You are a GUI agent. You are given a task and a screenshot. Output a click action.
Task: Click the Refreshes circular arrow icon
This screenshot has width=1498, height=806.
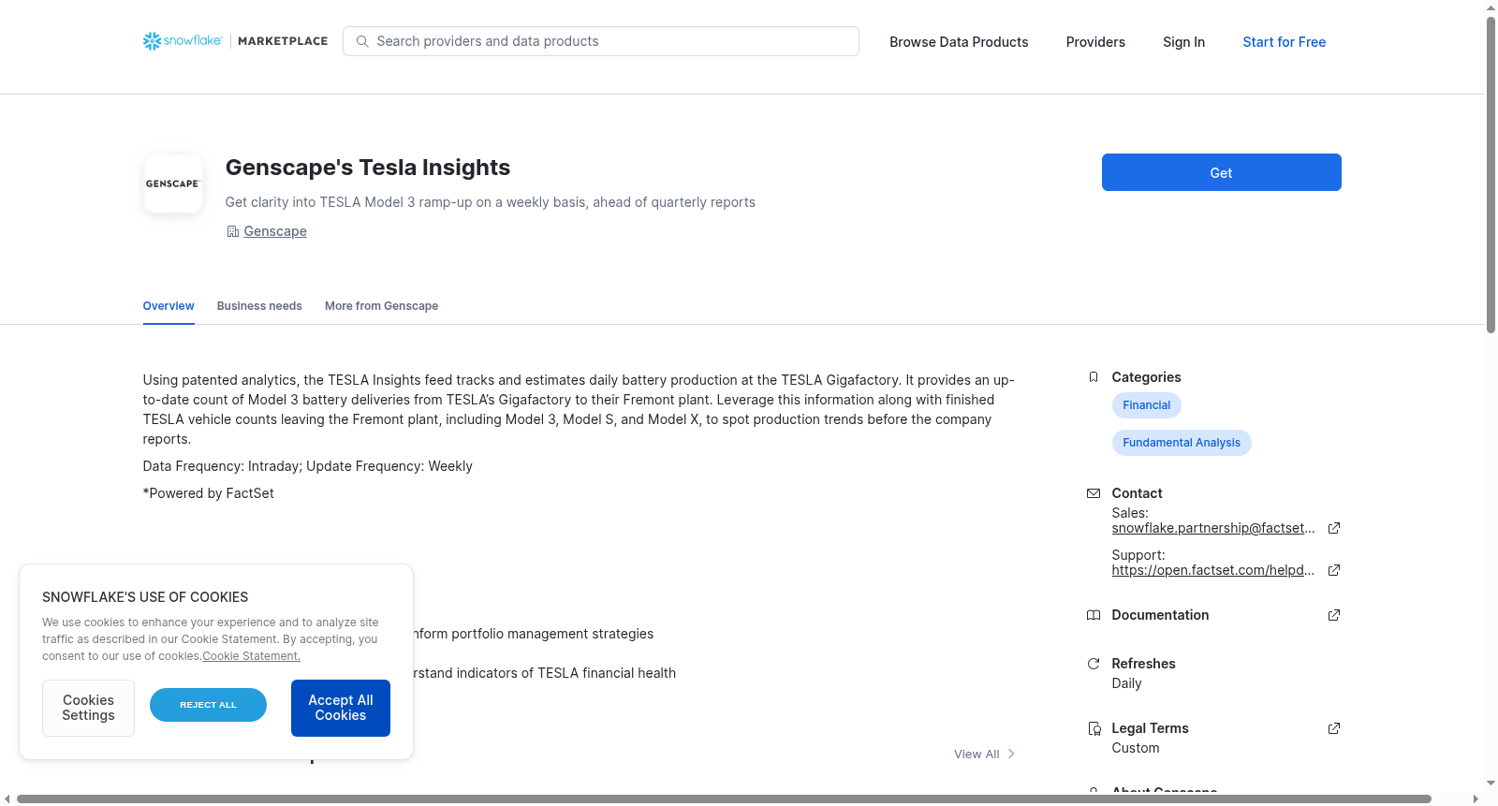[x=1093, y=664]
